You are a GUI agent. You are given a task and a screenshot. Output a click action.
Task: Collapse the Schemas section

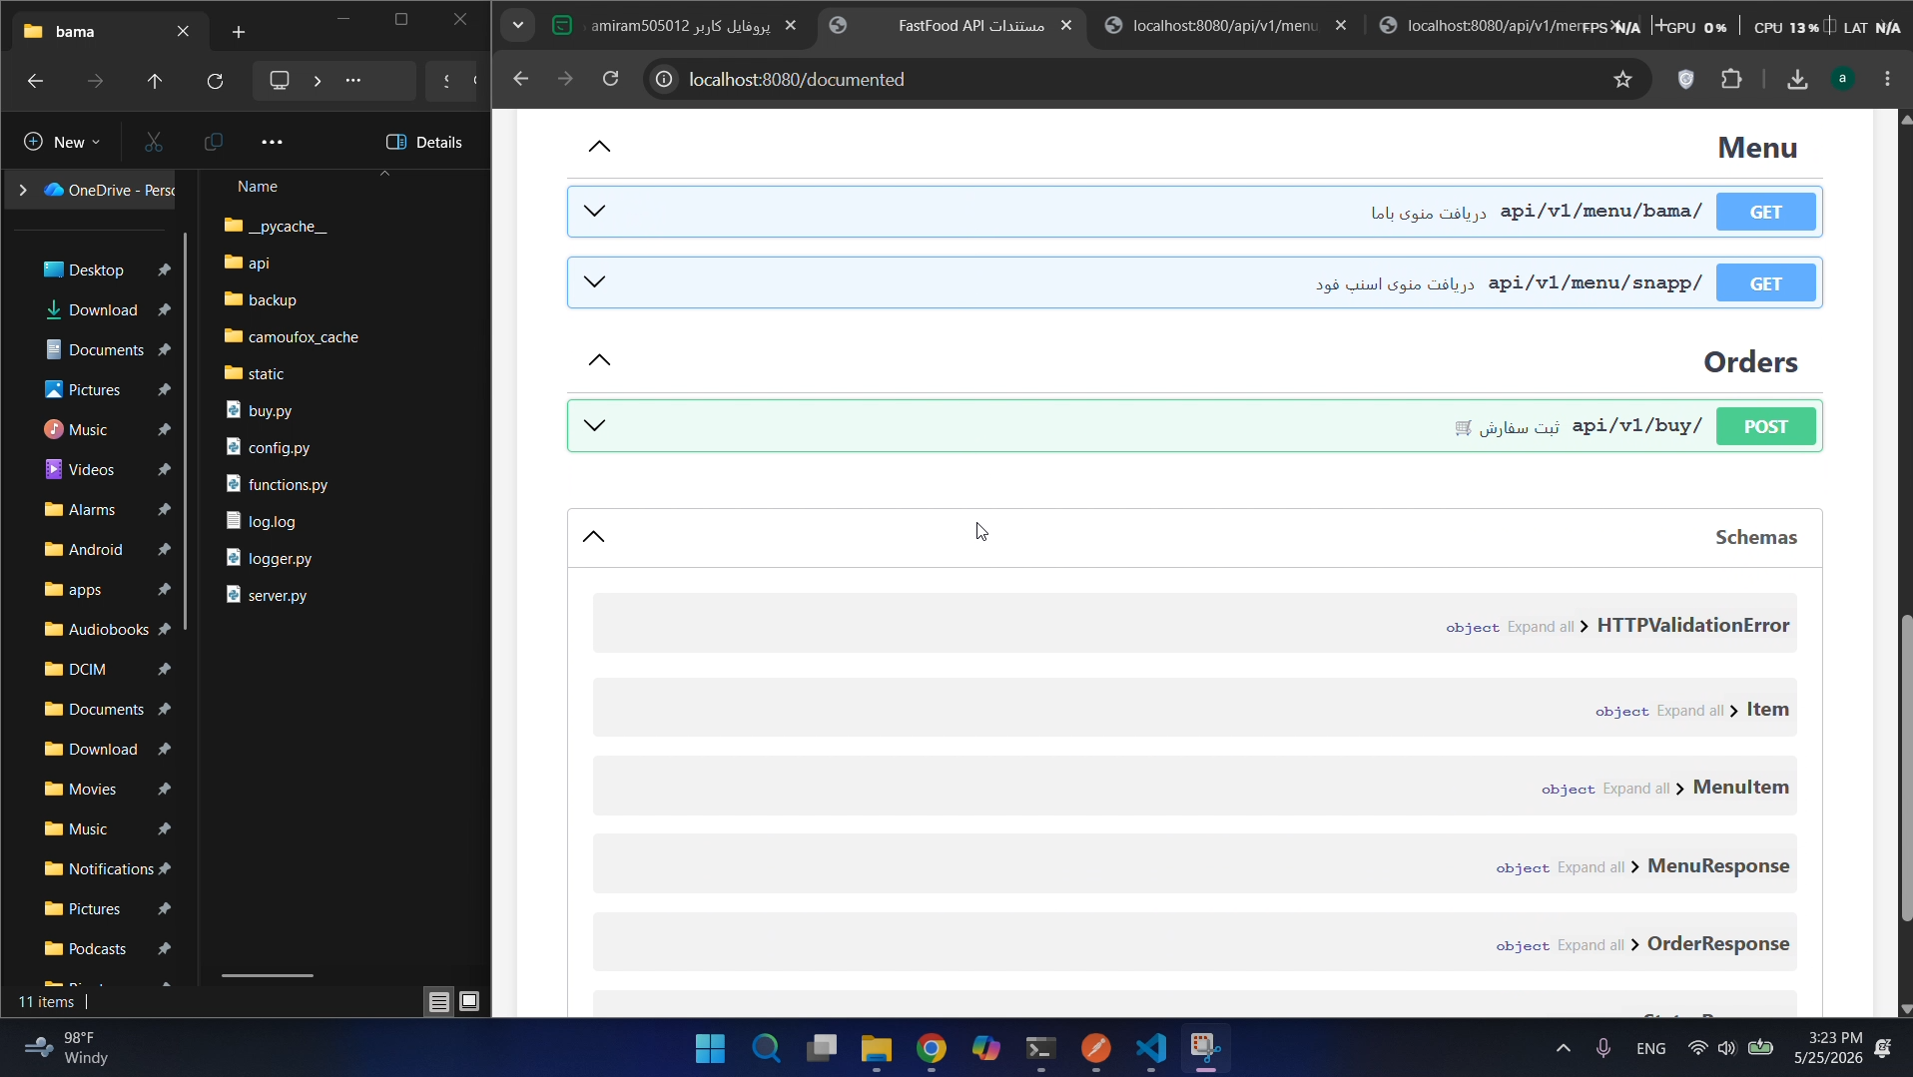pyautogui.click(x=593, y=537)
